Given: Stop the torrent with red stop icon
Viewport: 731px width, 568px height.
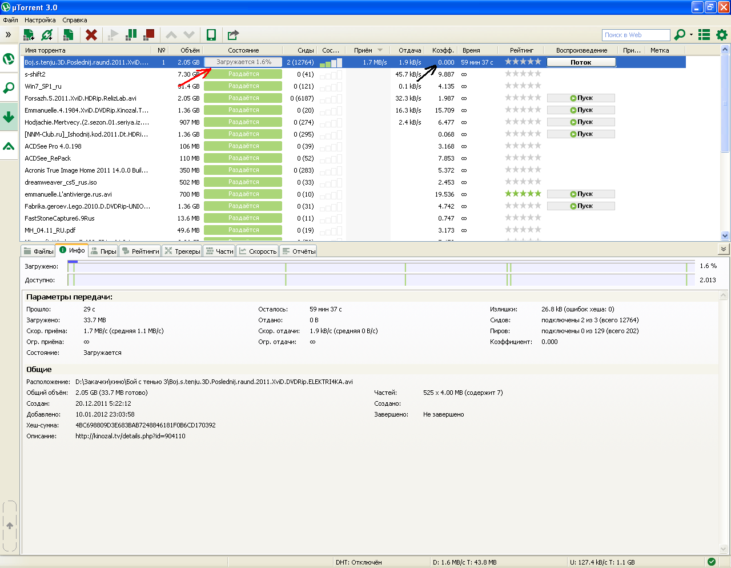Looking at the screenshot, I should (x=149, y=35).
